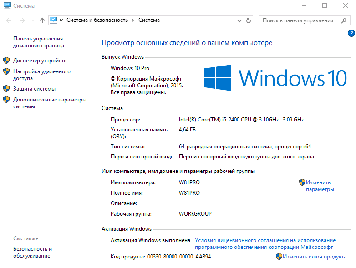Click computer name value W81PRO in Имя компьютера row
The height and width of the screenshot is (268, 356).
189,182
